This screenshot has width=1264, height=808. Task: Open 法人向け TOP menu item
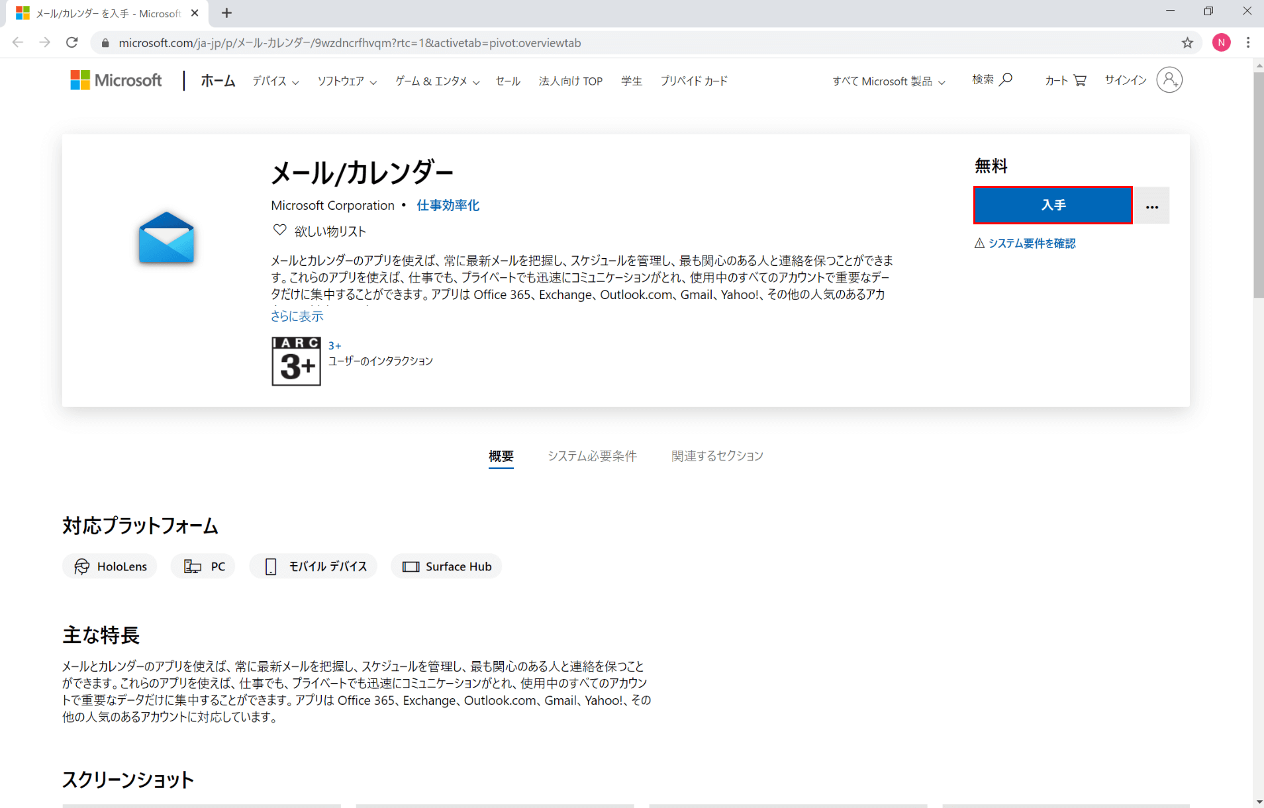pos(570,81)
